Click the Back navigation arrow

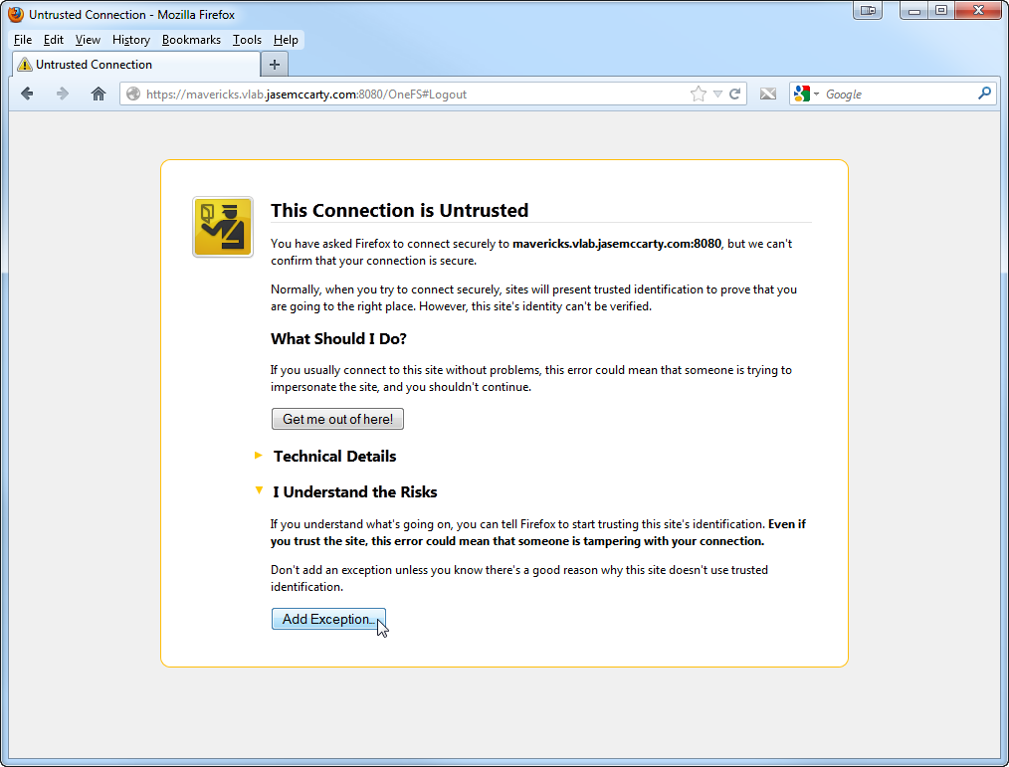pyautogui.click(x=27, y=94)
